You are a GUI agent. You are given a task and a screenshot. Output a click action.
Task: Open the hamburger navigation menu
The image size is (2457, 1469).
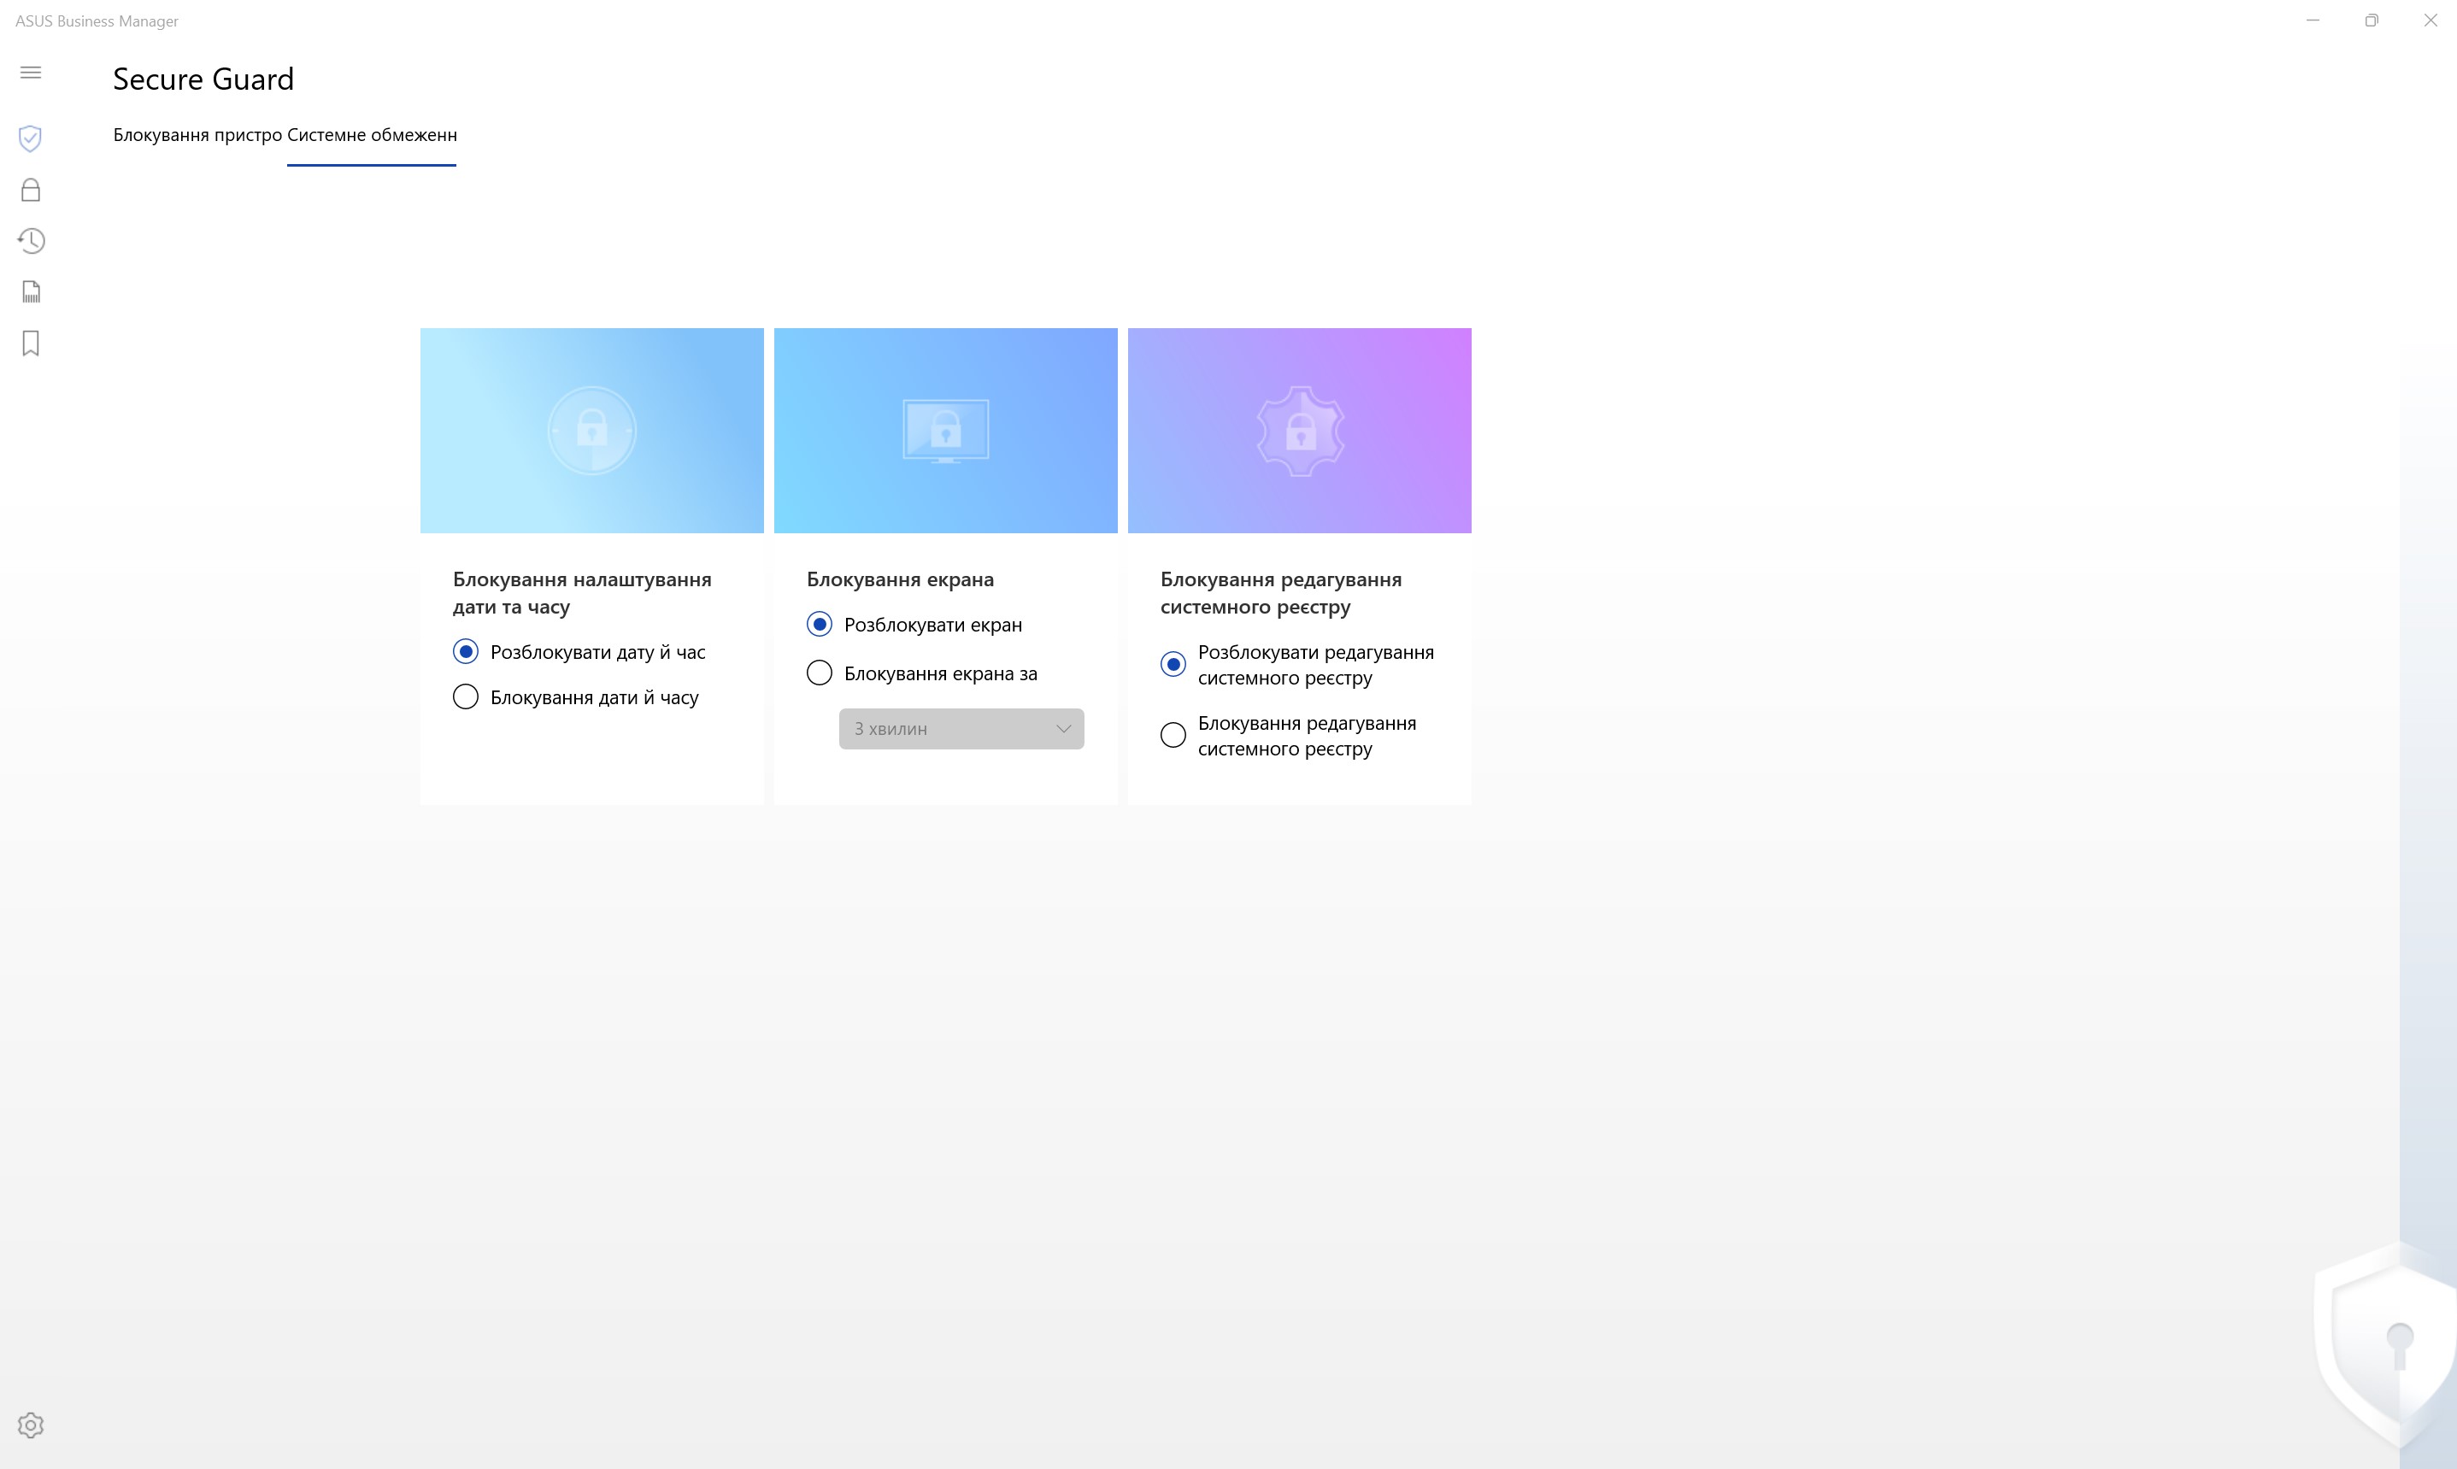(x=31, y=73)
